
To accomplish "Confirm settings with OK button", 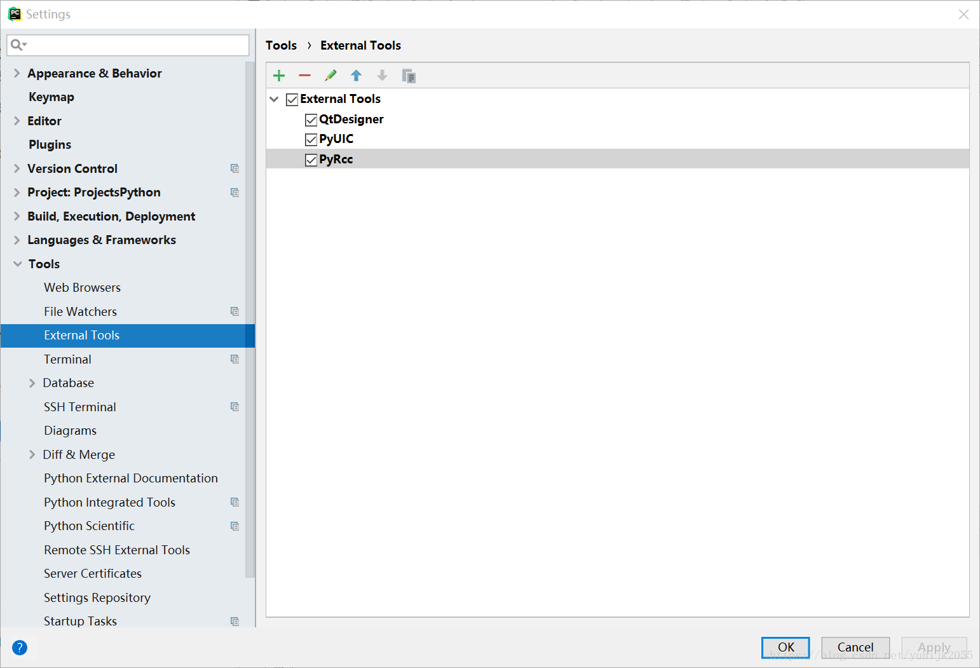I will (x=786, y=648).
